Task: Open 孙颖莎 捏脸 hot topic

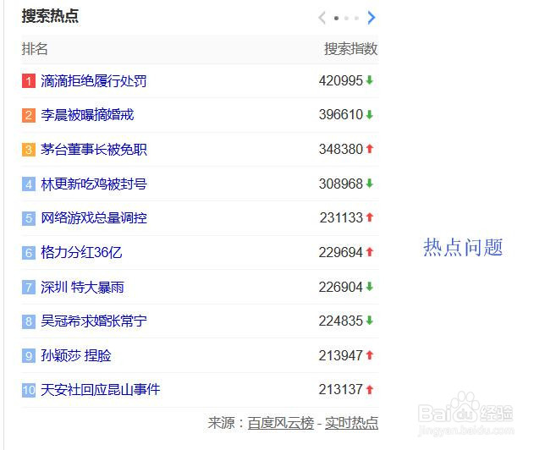Action: (x=76, y=355)
